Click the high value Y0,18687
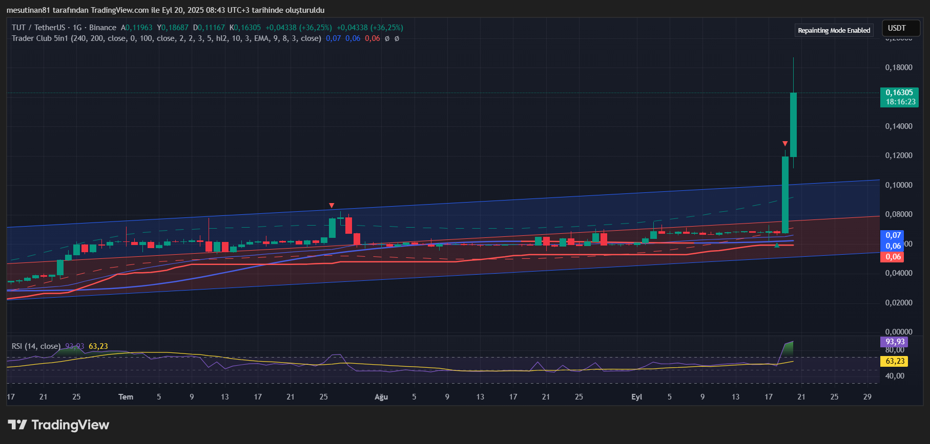Screen dimensions: 930x444 pos(173,28)
